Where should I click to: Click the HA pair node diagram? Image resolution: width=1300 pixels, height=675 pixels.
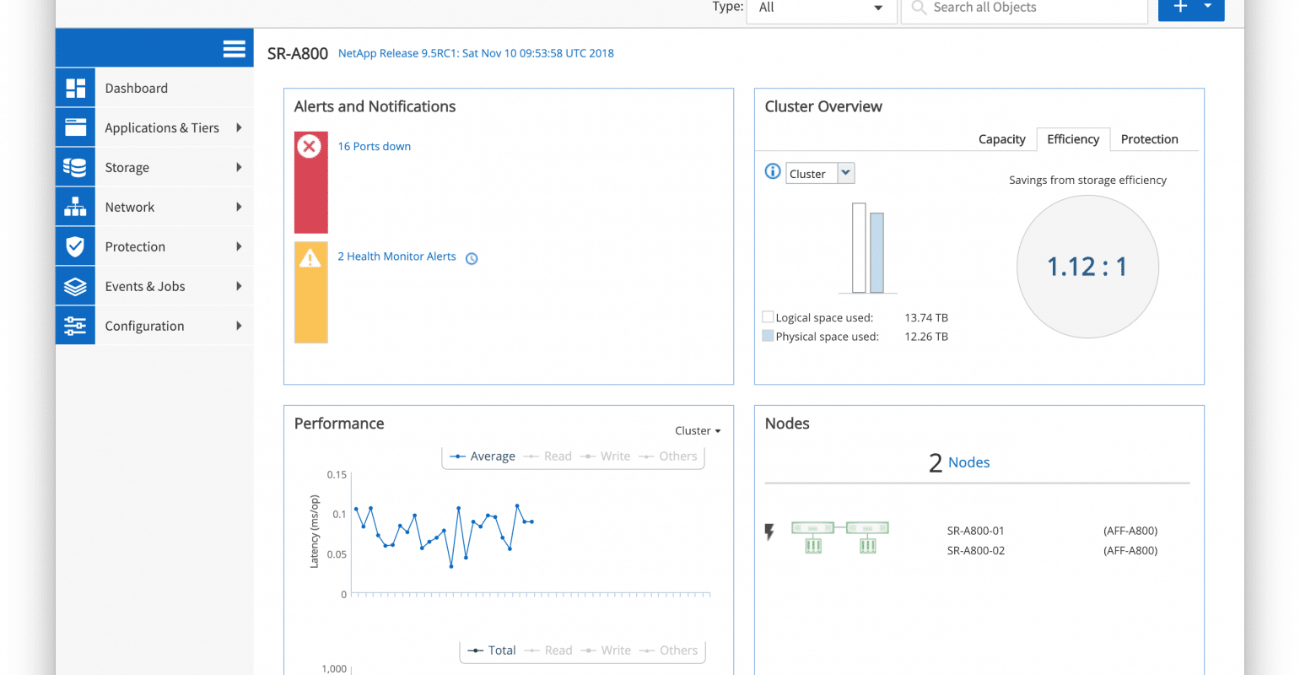[x=839, y=537]
